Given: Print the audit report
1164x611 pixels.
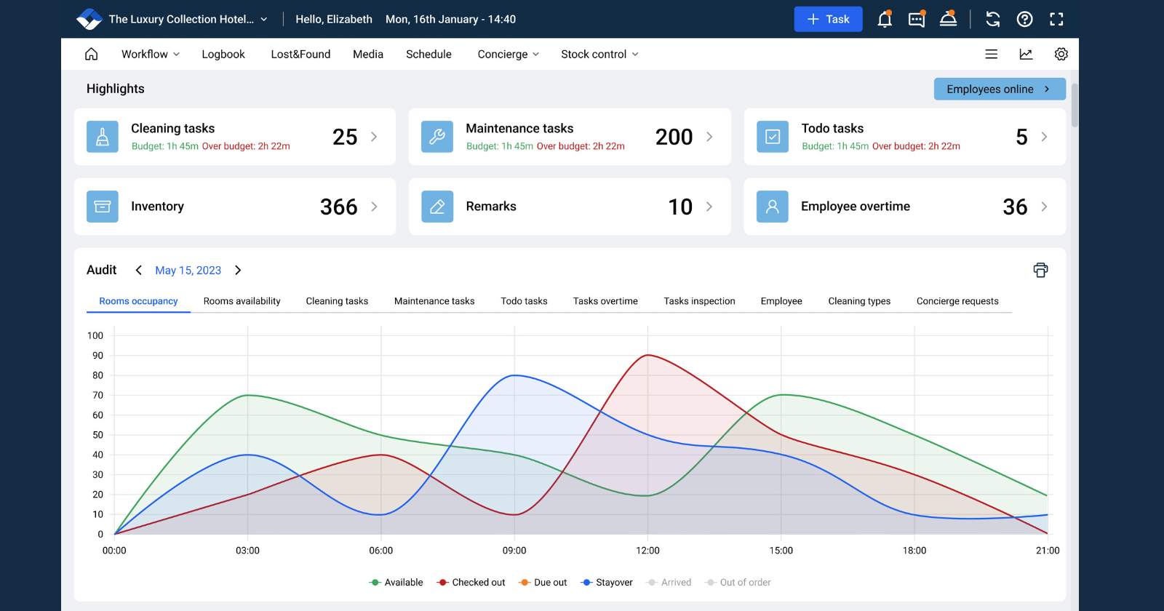Looking at the screenshot, I should click(x=1040, y=271).
